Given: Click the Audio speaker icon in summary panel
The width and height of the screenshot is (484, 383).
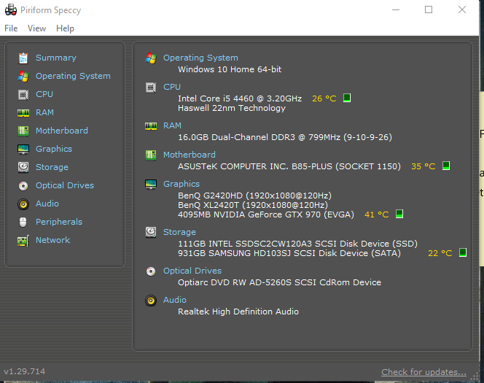Looking at the screenshot, I should [151, 301].
